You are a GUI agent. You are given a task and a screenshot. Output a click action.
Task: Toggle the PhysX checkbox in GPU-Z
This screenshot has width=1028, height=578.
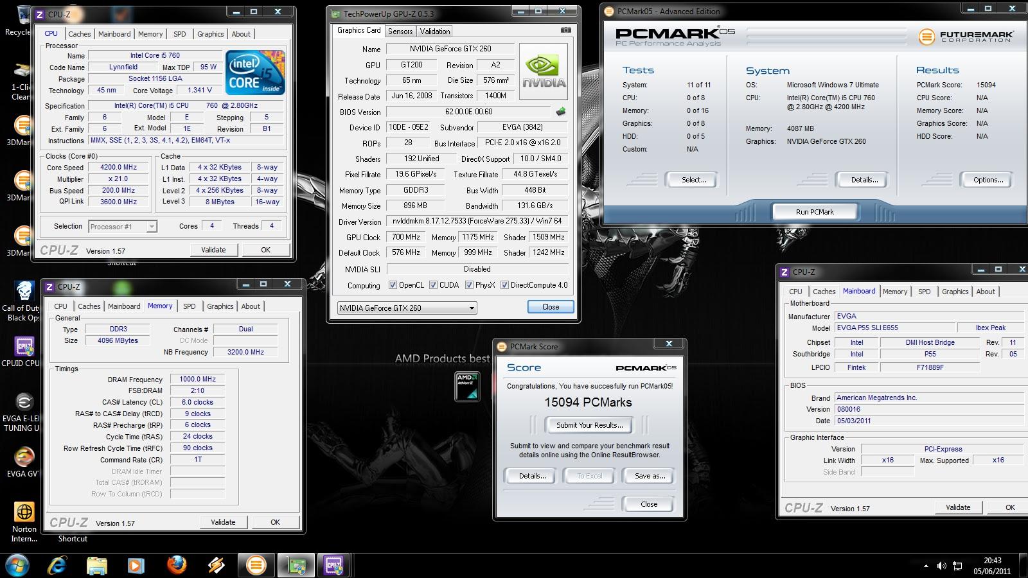point(470,285)
